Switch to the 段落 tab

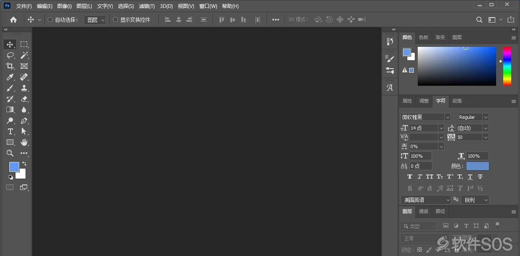click(x=457, y=101)
